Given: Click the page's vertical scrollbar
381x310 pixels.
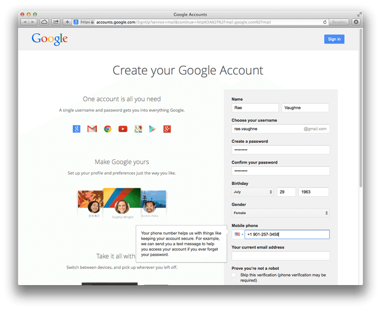Looking at the screenshot, I should 361,108.
